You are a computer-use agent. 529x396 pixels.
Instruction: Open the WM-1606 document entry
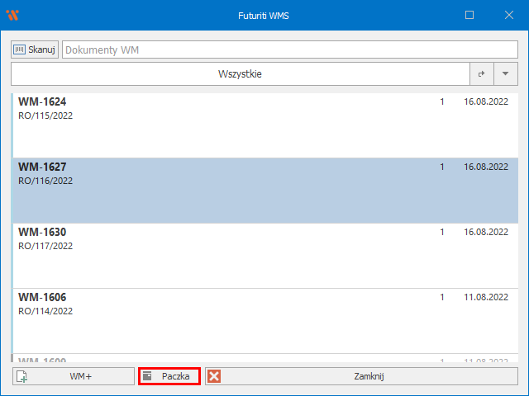tap(264, 320)
